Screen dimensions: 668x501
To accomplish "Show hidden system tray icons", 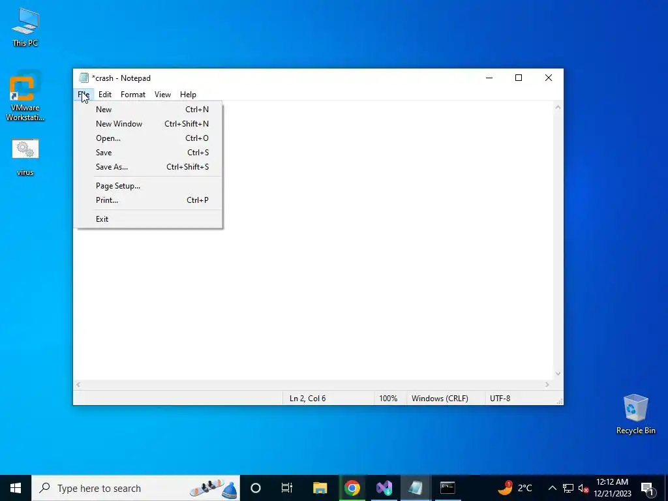I will (x=552, y=488).
